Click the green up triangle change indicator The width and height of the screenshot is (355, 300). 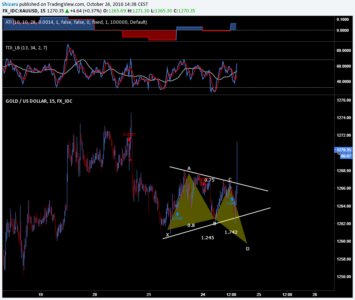tap(67, 11)
